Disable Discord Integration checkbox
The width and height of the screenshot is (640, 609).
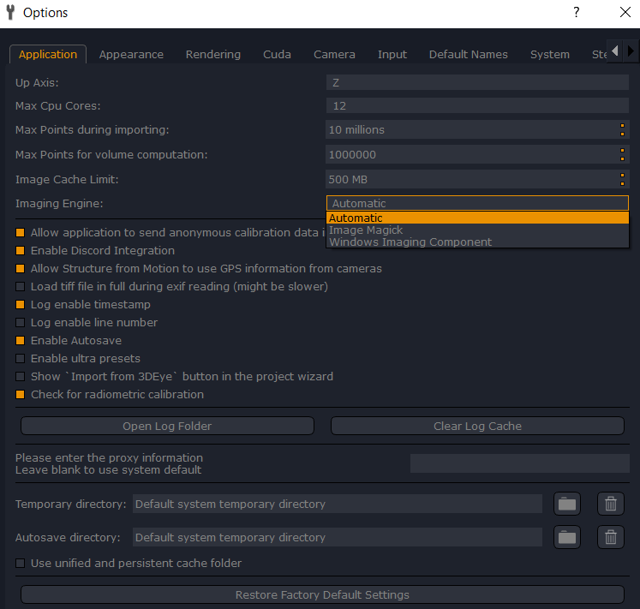pyautogui.click(x=20, y=251)
